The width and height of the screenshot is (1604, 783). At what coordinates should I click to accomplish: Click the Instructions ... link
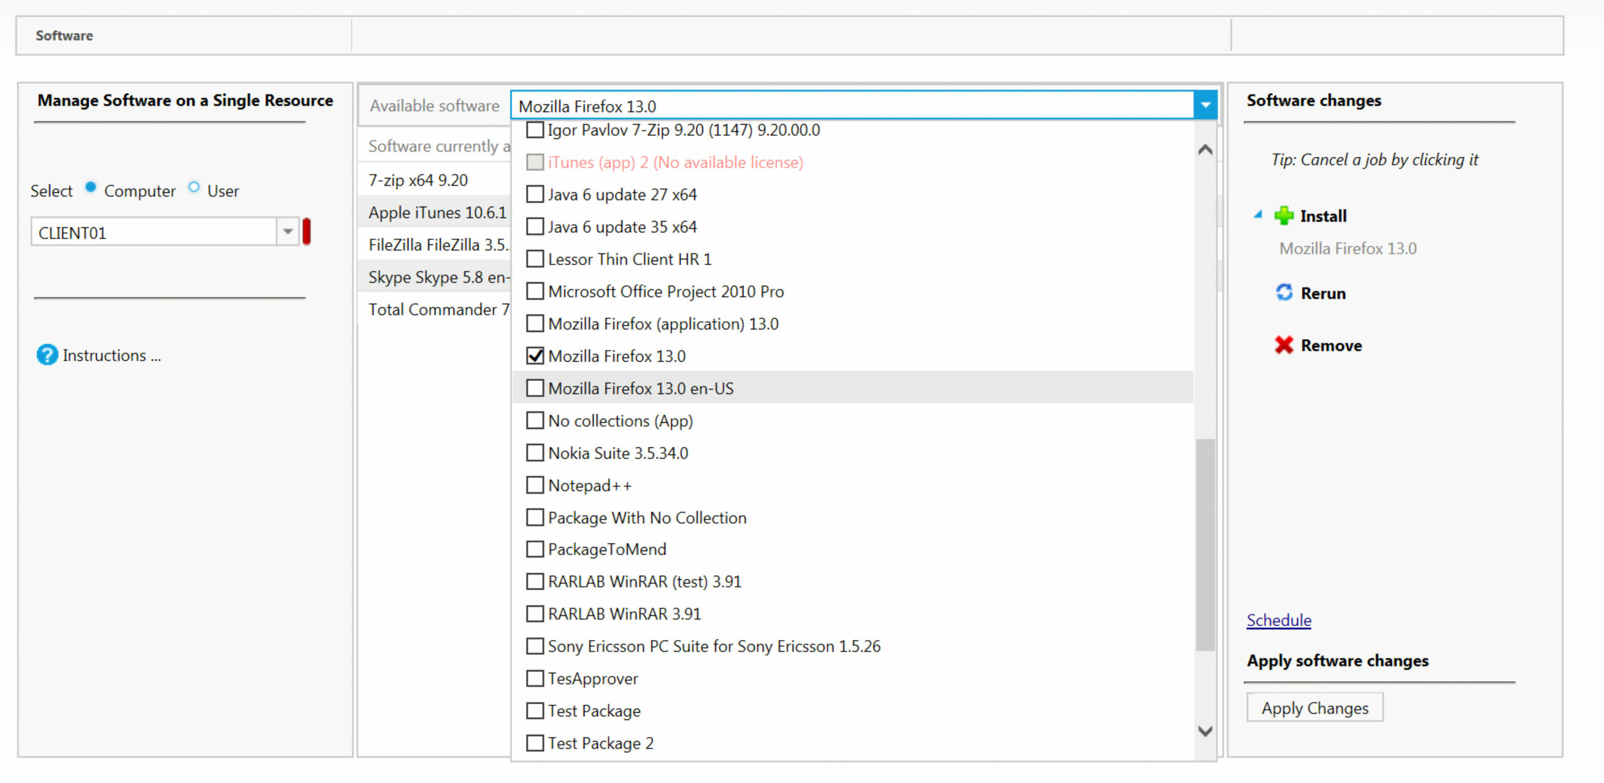pyautogui.click(x=112, y=355)
